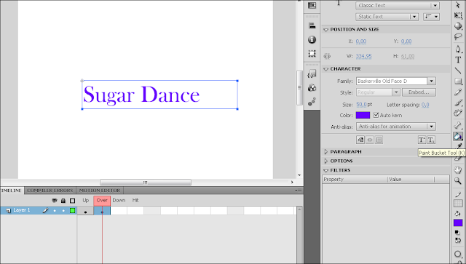Collapse the Position and Size section
The width and height of the screenshot is (466, 264).
[x=326, y=30]
